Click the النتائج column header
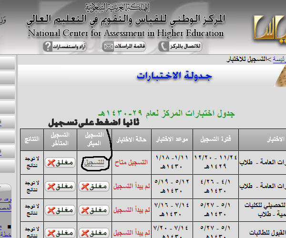 pyautogui.click(x=32, y=139)
